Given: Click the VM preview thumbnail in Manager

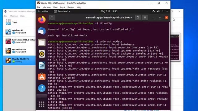Looking at the screenshot, I should [x=175, y=47].
